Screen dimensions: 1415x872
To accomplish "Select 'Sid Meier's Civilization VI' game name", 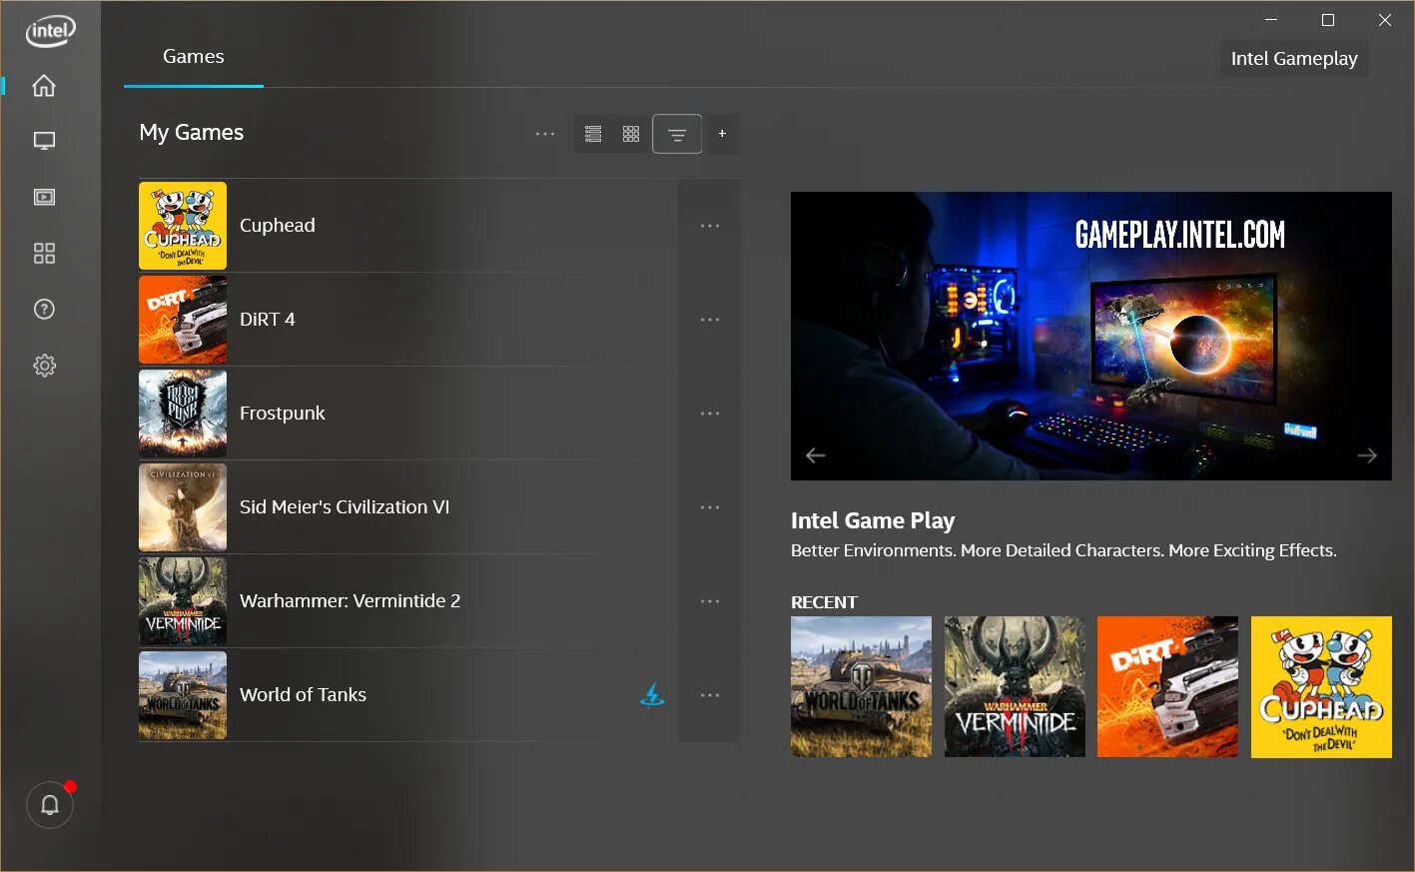I will point(345,507).
